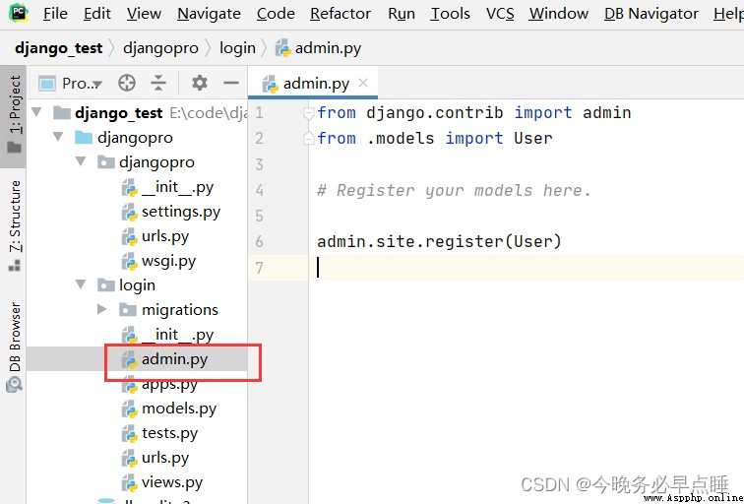Open the Project view selector dropdown
744x504 pixels.
click(70, 84)
